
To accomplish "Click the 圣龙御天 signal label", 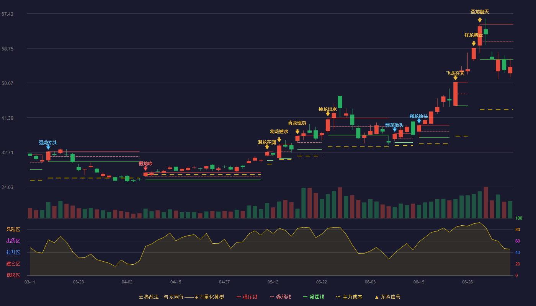I will pyautogui.click(x=480, y=12).
